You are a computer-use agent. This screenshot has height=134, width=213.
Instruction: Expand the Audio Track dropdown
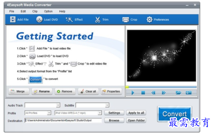pyautogui.click(x=58, y=105)
